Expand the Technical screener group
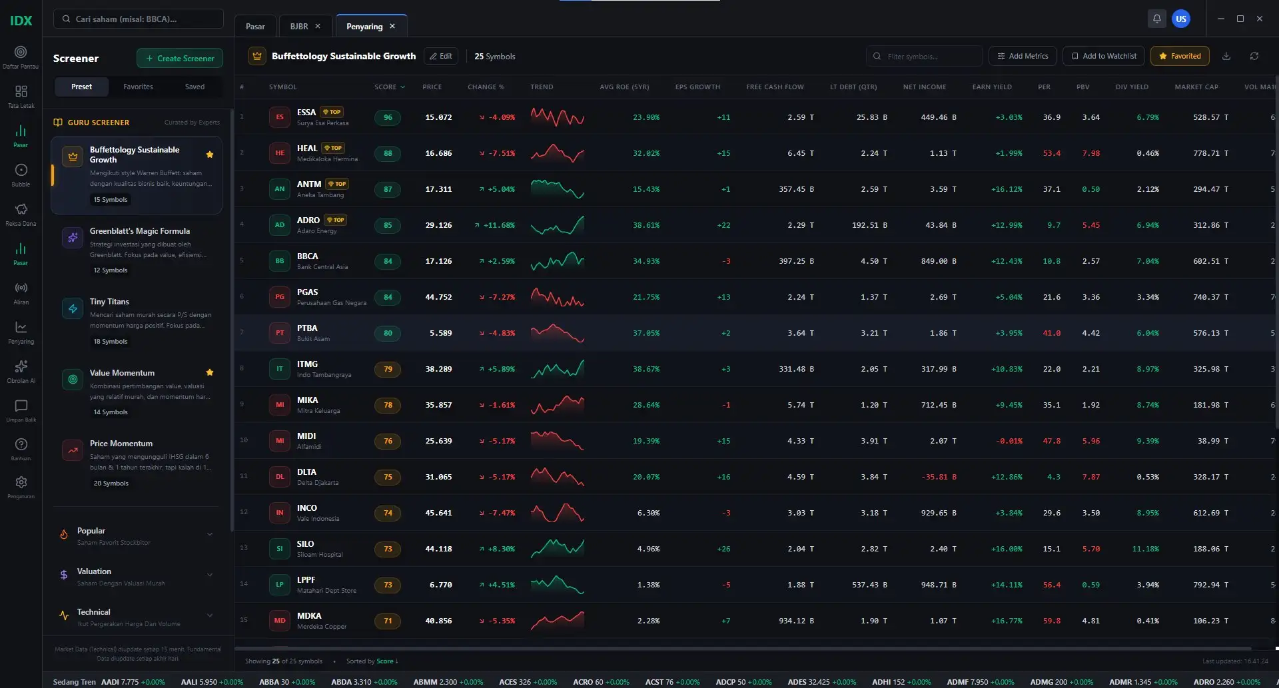 (137, 617)
